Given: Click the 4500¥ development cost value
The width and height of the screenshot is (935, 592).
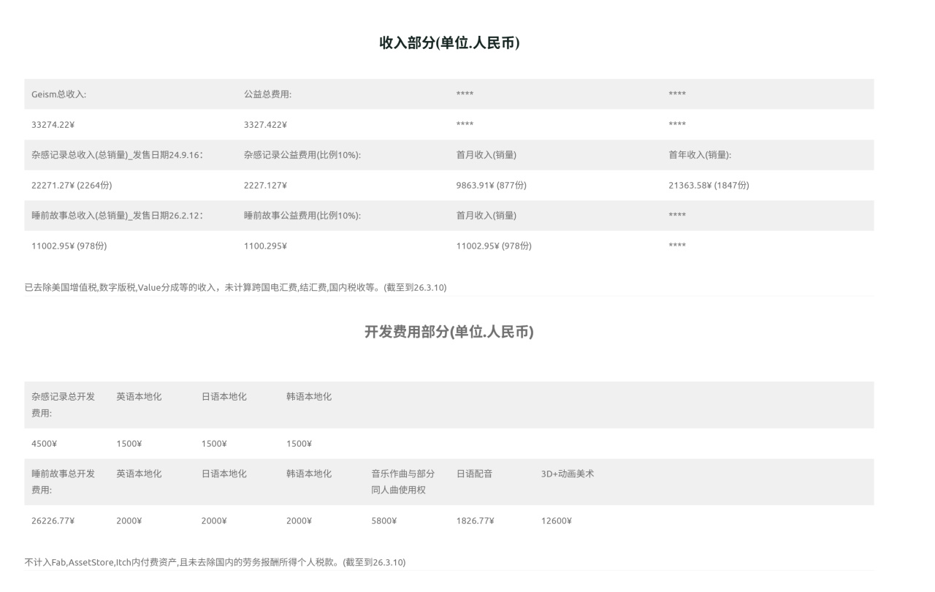Looking at the screenshot, I should [x=44, y=444].
